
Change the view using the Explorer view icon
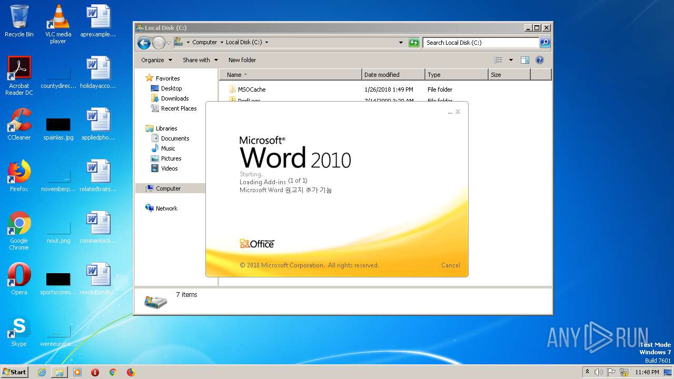[x=498, y=60]
